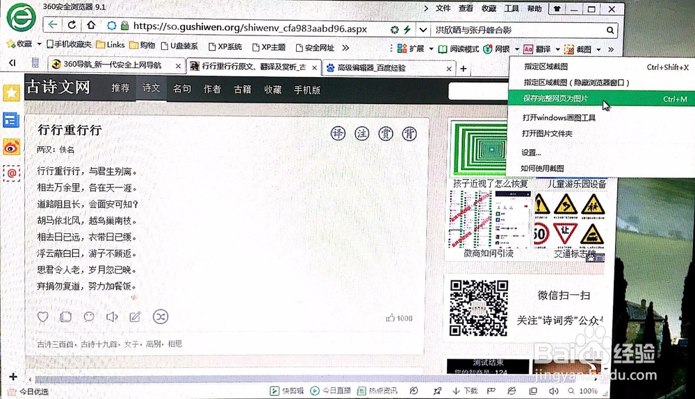Image resolution: width=695 pixels, height=399 pixels.
Task: Click 手机版 in the site navigation
Action: 307,90
